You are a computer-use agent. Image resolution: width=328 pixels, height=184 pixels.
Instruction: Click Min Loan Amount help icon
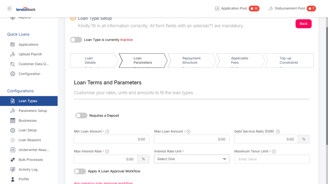(x=107, y=132)
